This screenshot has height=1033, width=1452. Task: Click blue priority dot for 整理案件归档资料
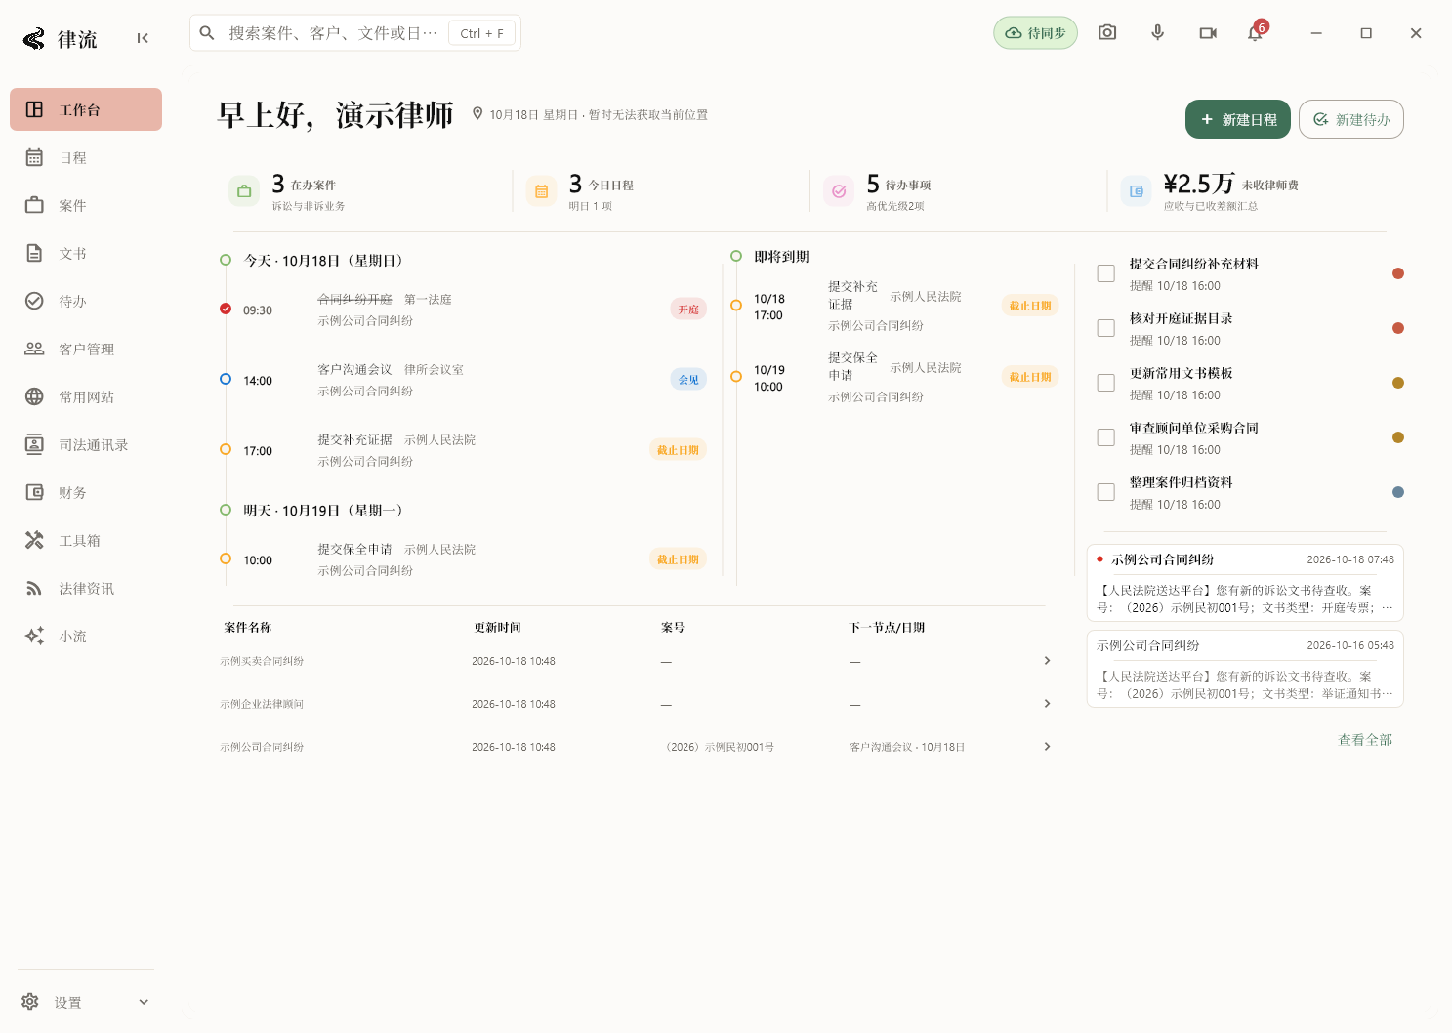click(x=1398, y=492)
